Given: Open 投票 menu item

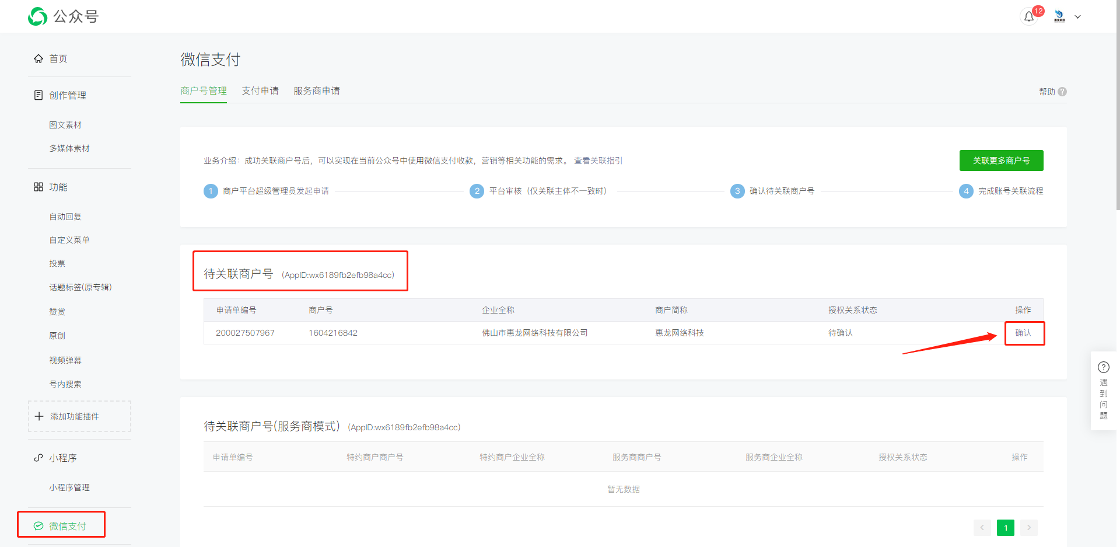Looking at the screenshot, I should pyautogui.click(x=57, y=263).
